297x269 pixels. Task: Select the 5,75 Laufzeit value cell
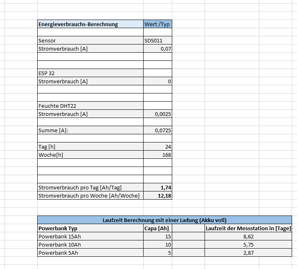(248, 245)
